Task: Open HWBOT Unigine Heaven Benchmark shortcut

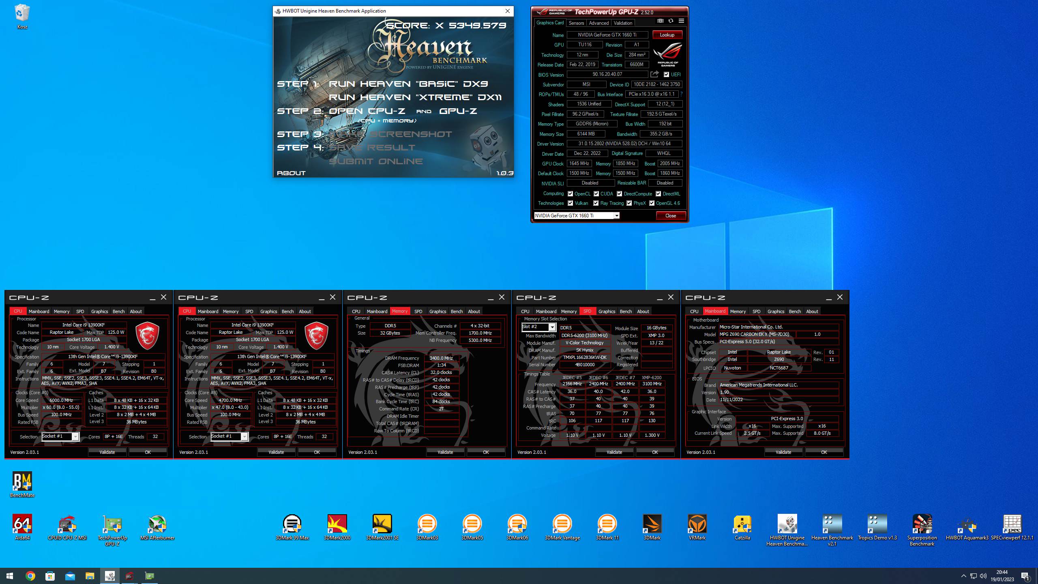Action: tap(787, 530)
